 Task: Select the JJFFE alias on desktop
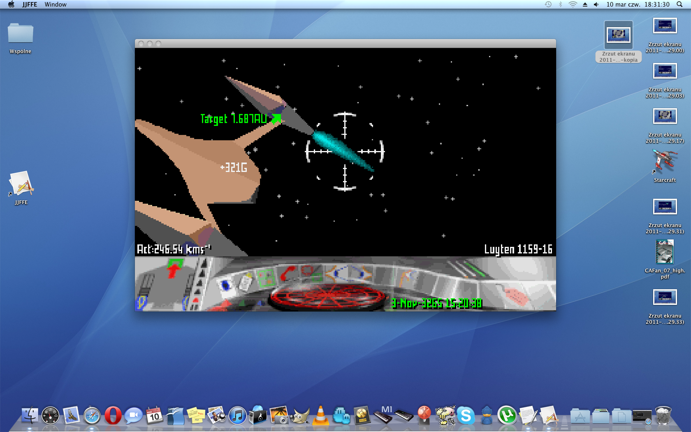click(21, 188)
